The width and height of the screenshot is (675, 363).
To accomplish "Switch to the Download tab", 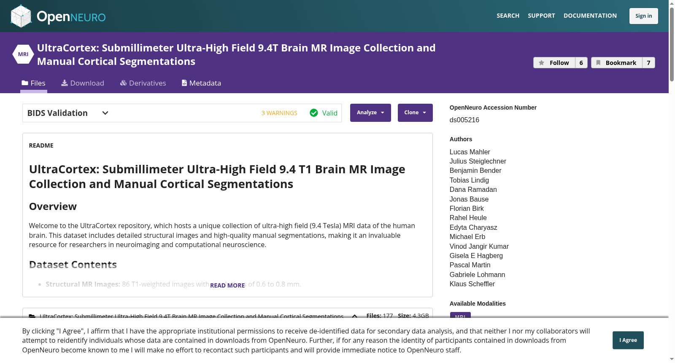I will (83, 83).
